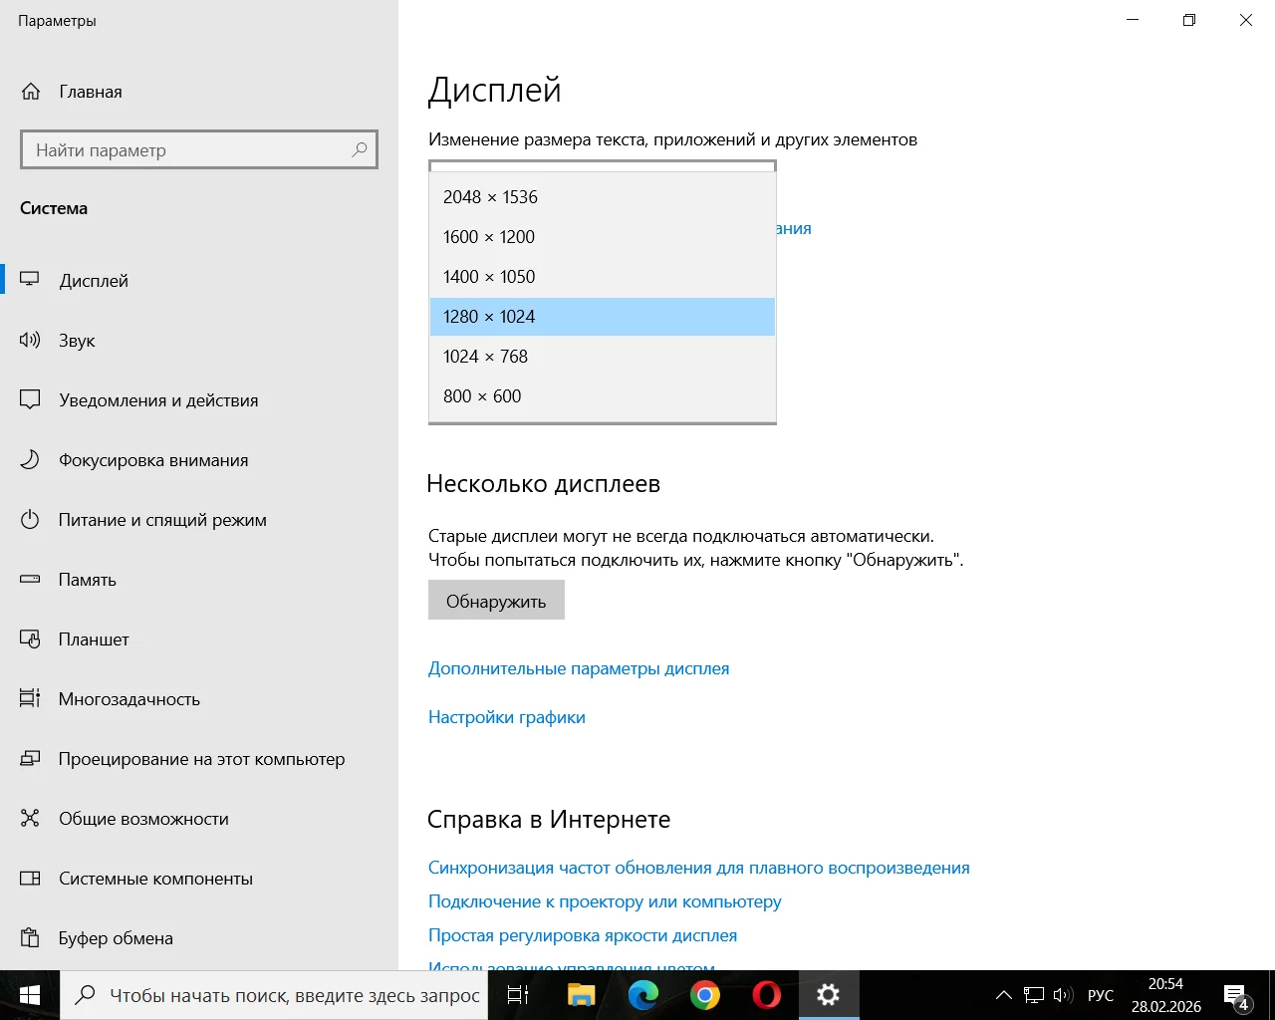
Task: Open the Уведомления и действия section
Action: pos(158,400)
